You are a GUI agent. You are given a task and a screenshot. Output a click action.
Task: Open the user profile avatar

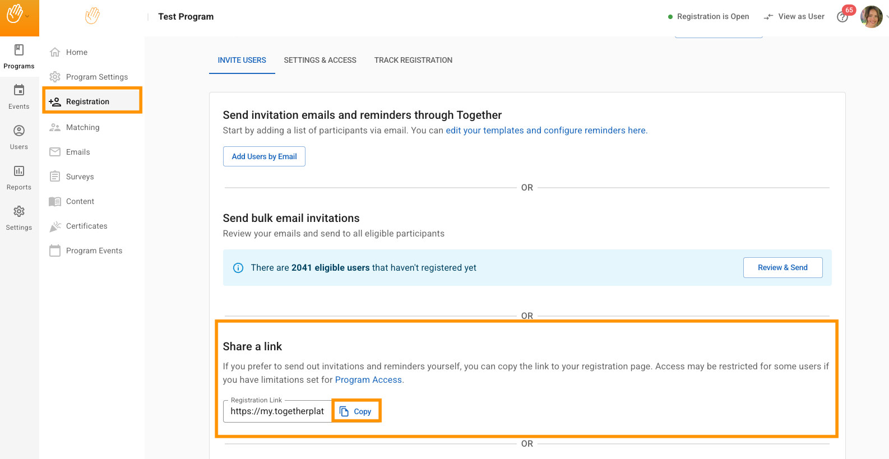click(871, 17)
